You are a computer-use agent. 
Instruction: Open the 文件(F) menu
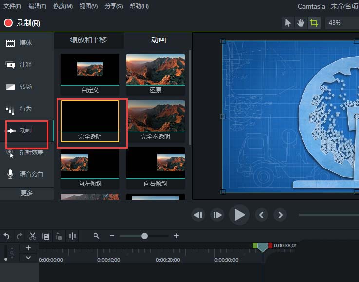click(x=12, y=6)
